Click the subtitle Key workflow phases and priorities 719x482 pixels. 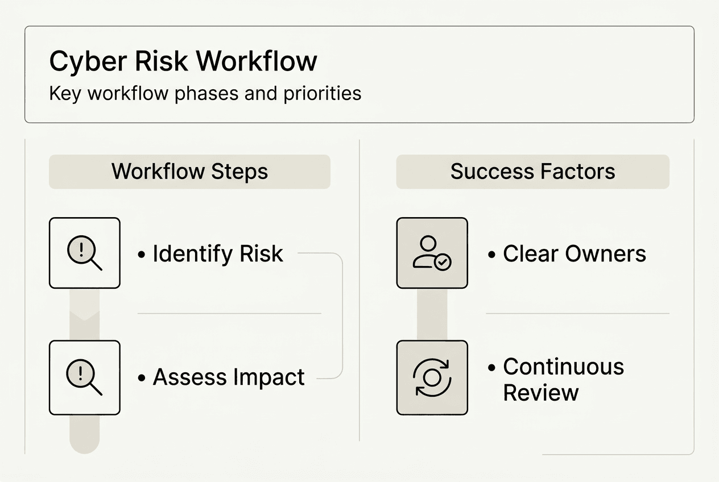[205, 93]
